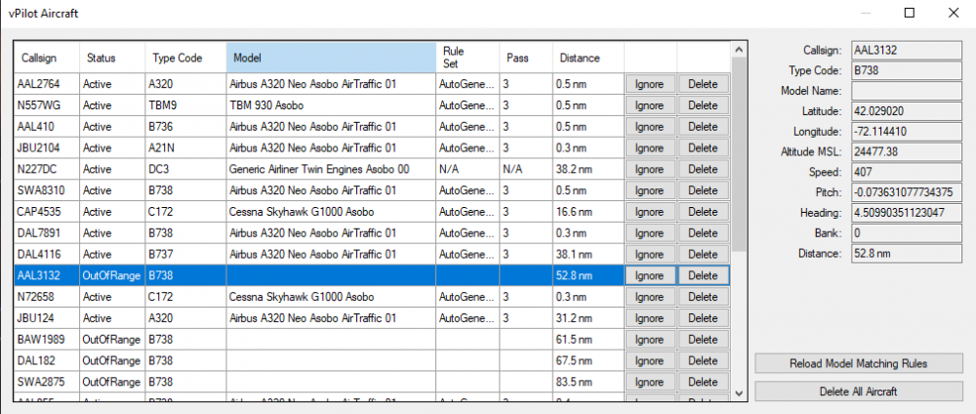The height and width of the screenshot is (414, 976).
Task: Delete the N557WG aircraft entry
Action: (703, 105)
